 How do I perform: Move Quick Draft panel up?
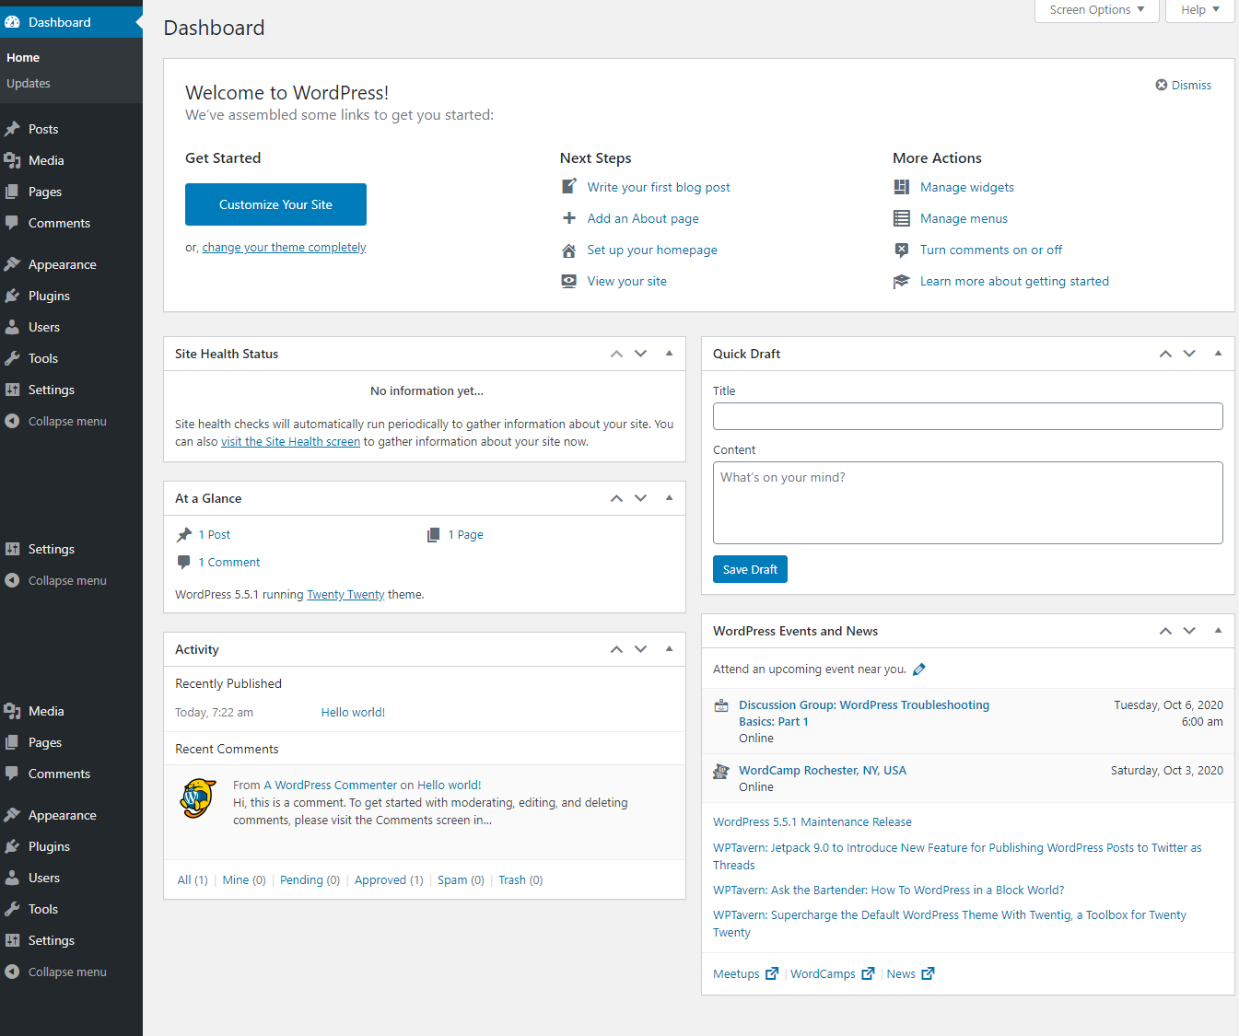coord(1165,354)
